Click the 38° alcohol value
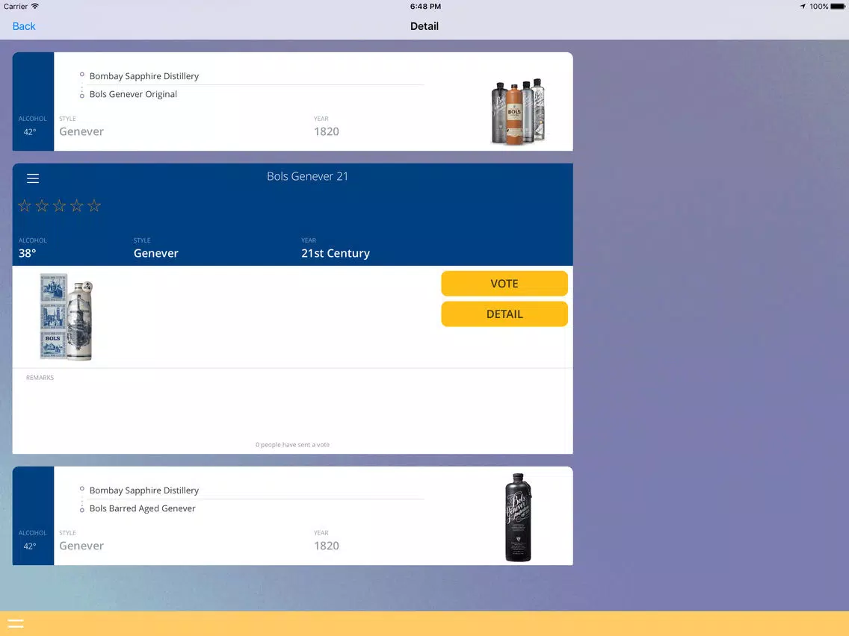This screenshot has width=849, height=636. (x=27, y=253)
